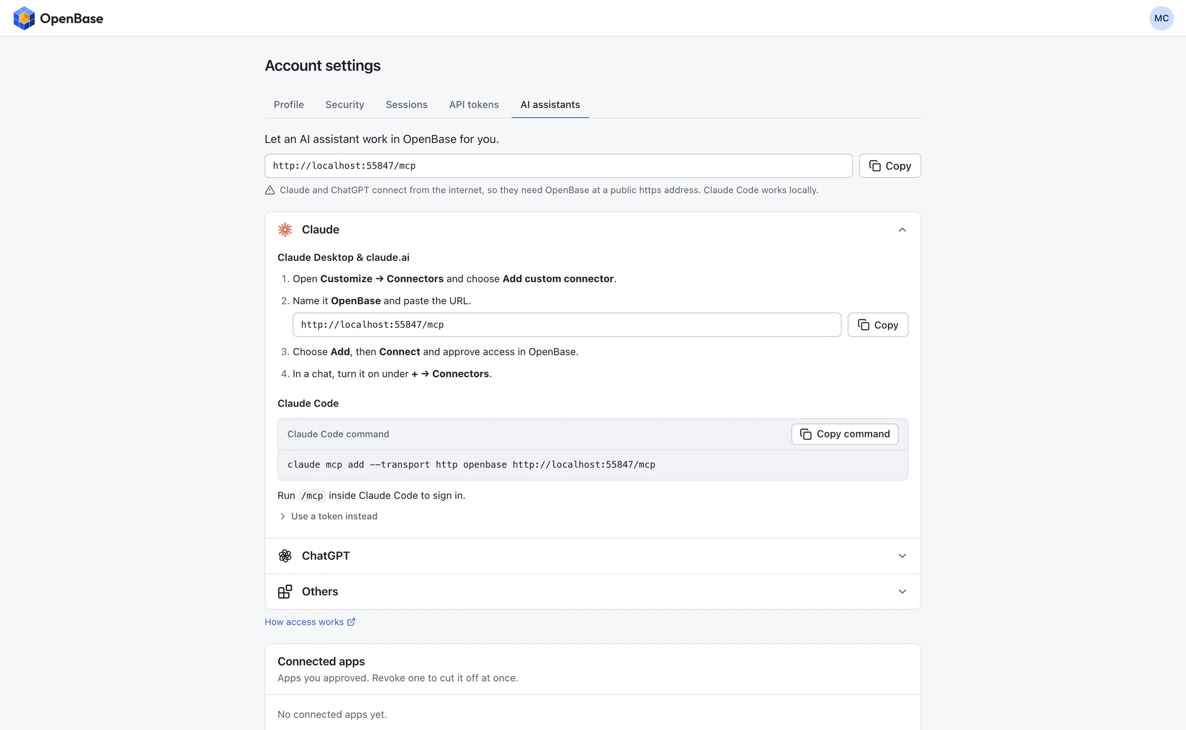The width and height of the screenshot is (1186, 730).
Task: Switch to the Security tab
Action: (x=345, y=105)
